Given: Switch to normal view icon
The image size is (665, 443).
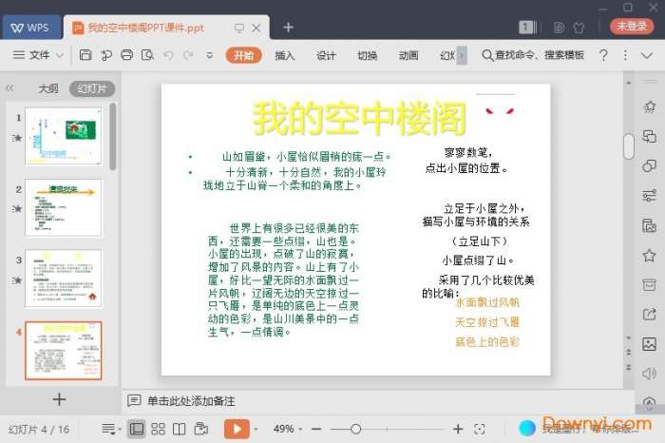Looking at the screenshot, I should click(x=137, y=429).
